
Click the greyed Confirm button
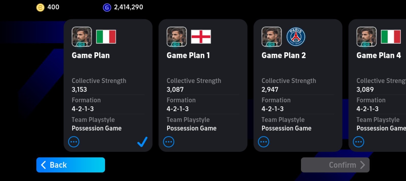coord(335,165)
